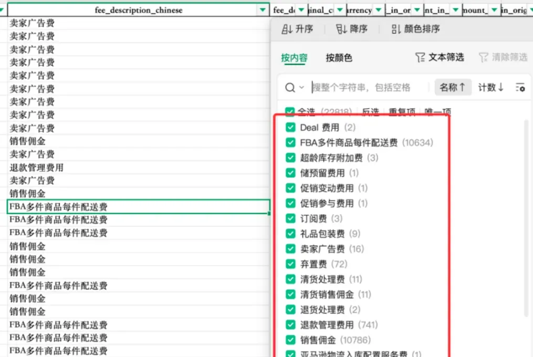Click the magnifier search icon

click(x=290, y=88)
